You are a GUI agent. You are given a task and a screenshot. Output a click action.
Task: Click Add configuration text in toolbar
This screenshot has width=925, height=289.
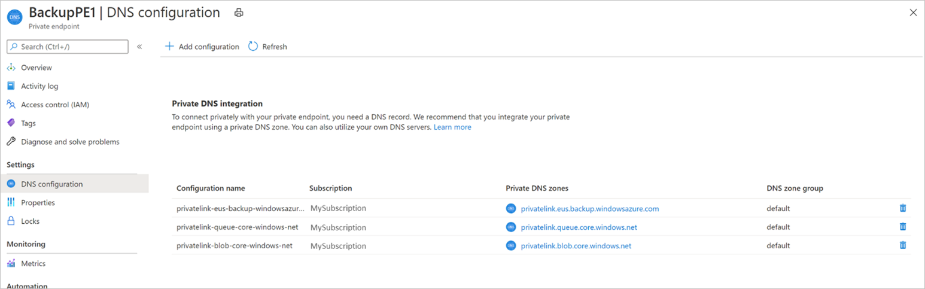[x=209, y=47]
